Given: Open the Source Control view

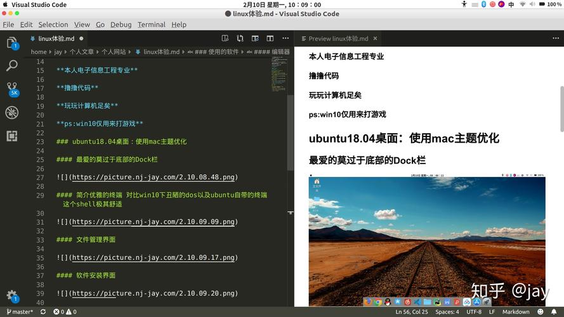Looking at the screenshot, I should click(13, 89).
